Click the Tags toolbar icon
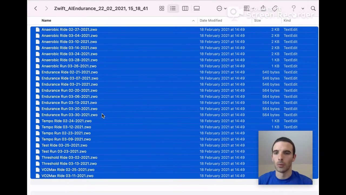 (x=275, y=8)
